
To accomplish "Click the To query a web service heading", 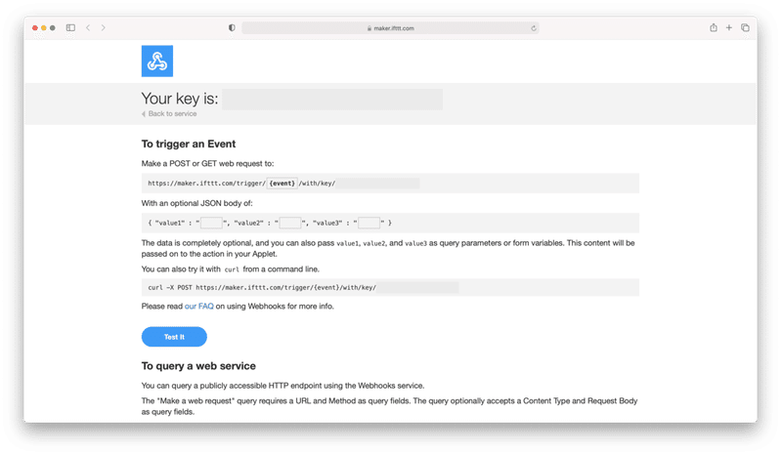I will [198, 366].
